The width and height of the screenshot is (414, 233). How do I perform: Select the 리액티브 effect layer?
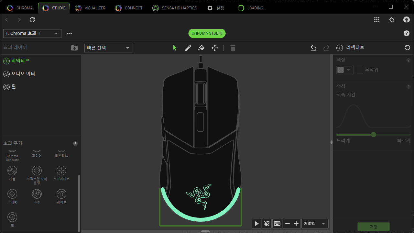coord(40,61)
